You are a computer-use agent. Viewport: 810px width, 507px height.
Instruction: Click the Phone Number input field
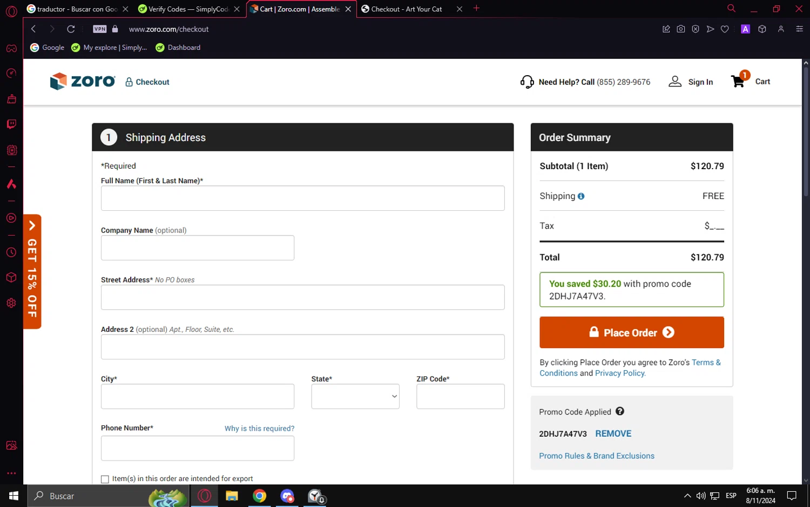198,448
